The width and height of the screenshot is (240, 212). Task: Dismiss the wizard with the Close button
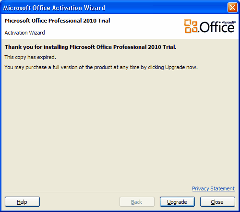point(217,202)
